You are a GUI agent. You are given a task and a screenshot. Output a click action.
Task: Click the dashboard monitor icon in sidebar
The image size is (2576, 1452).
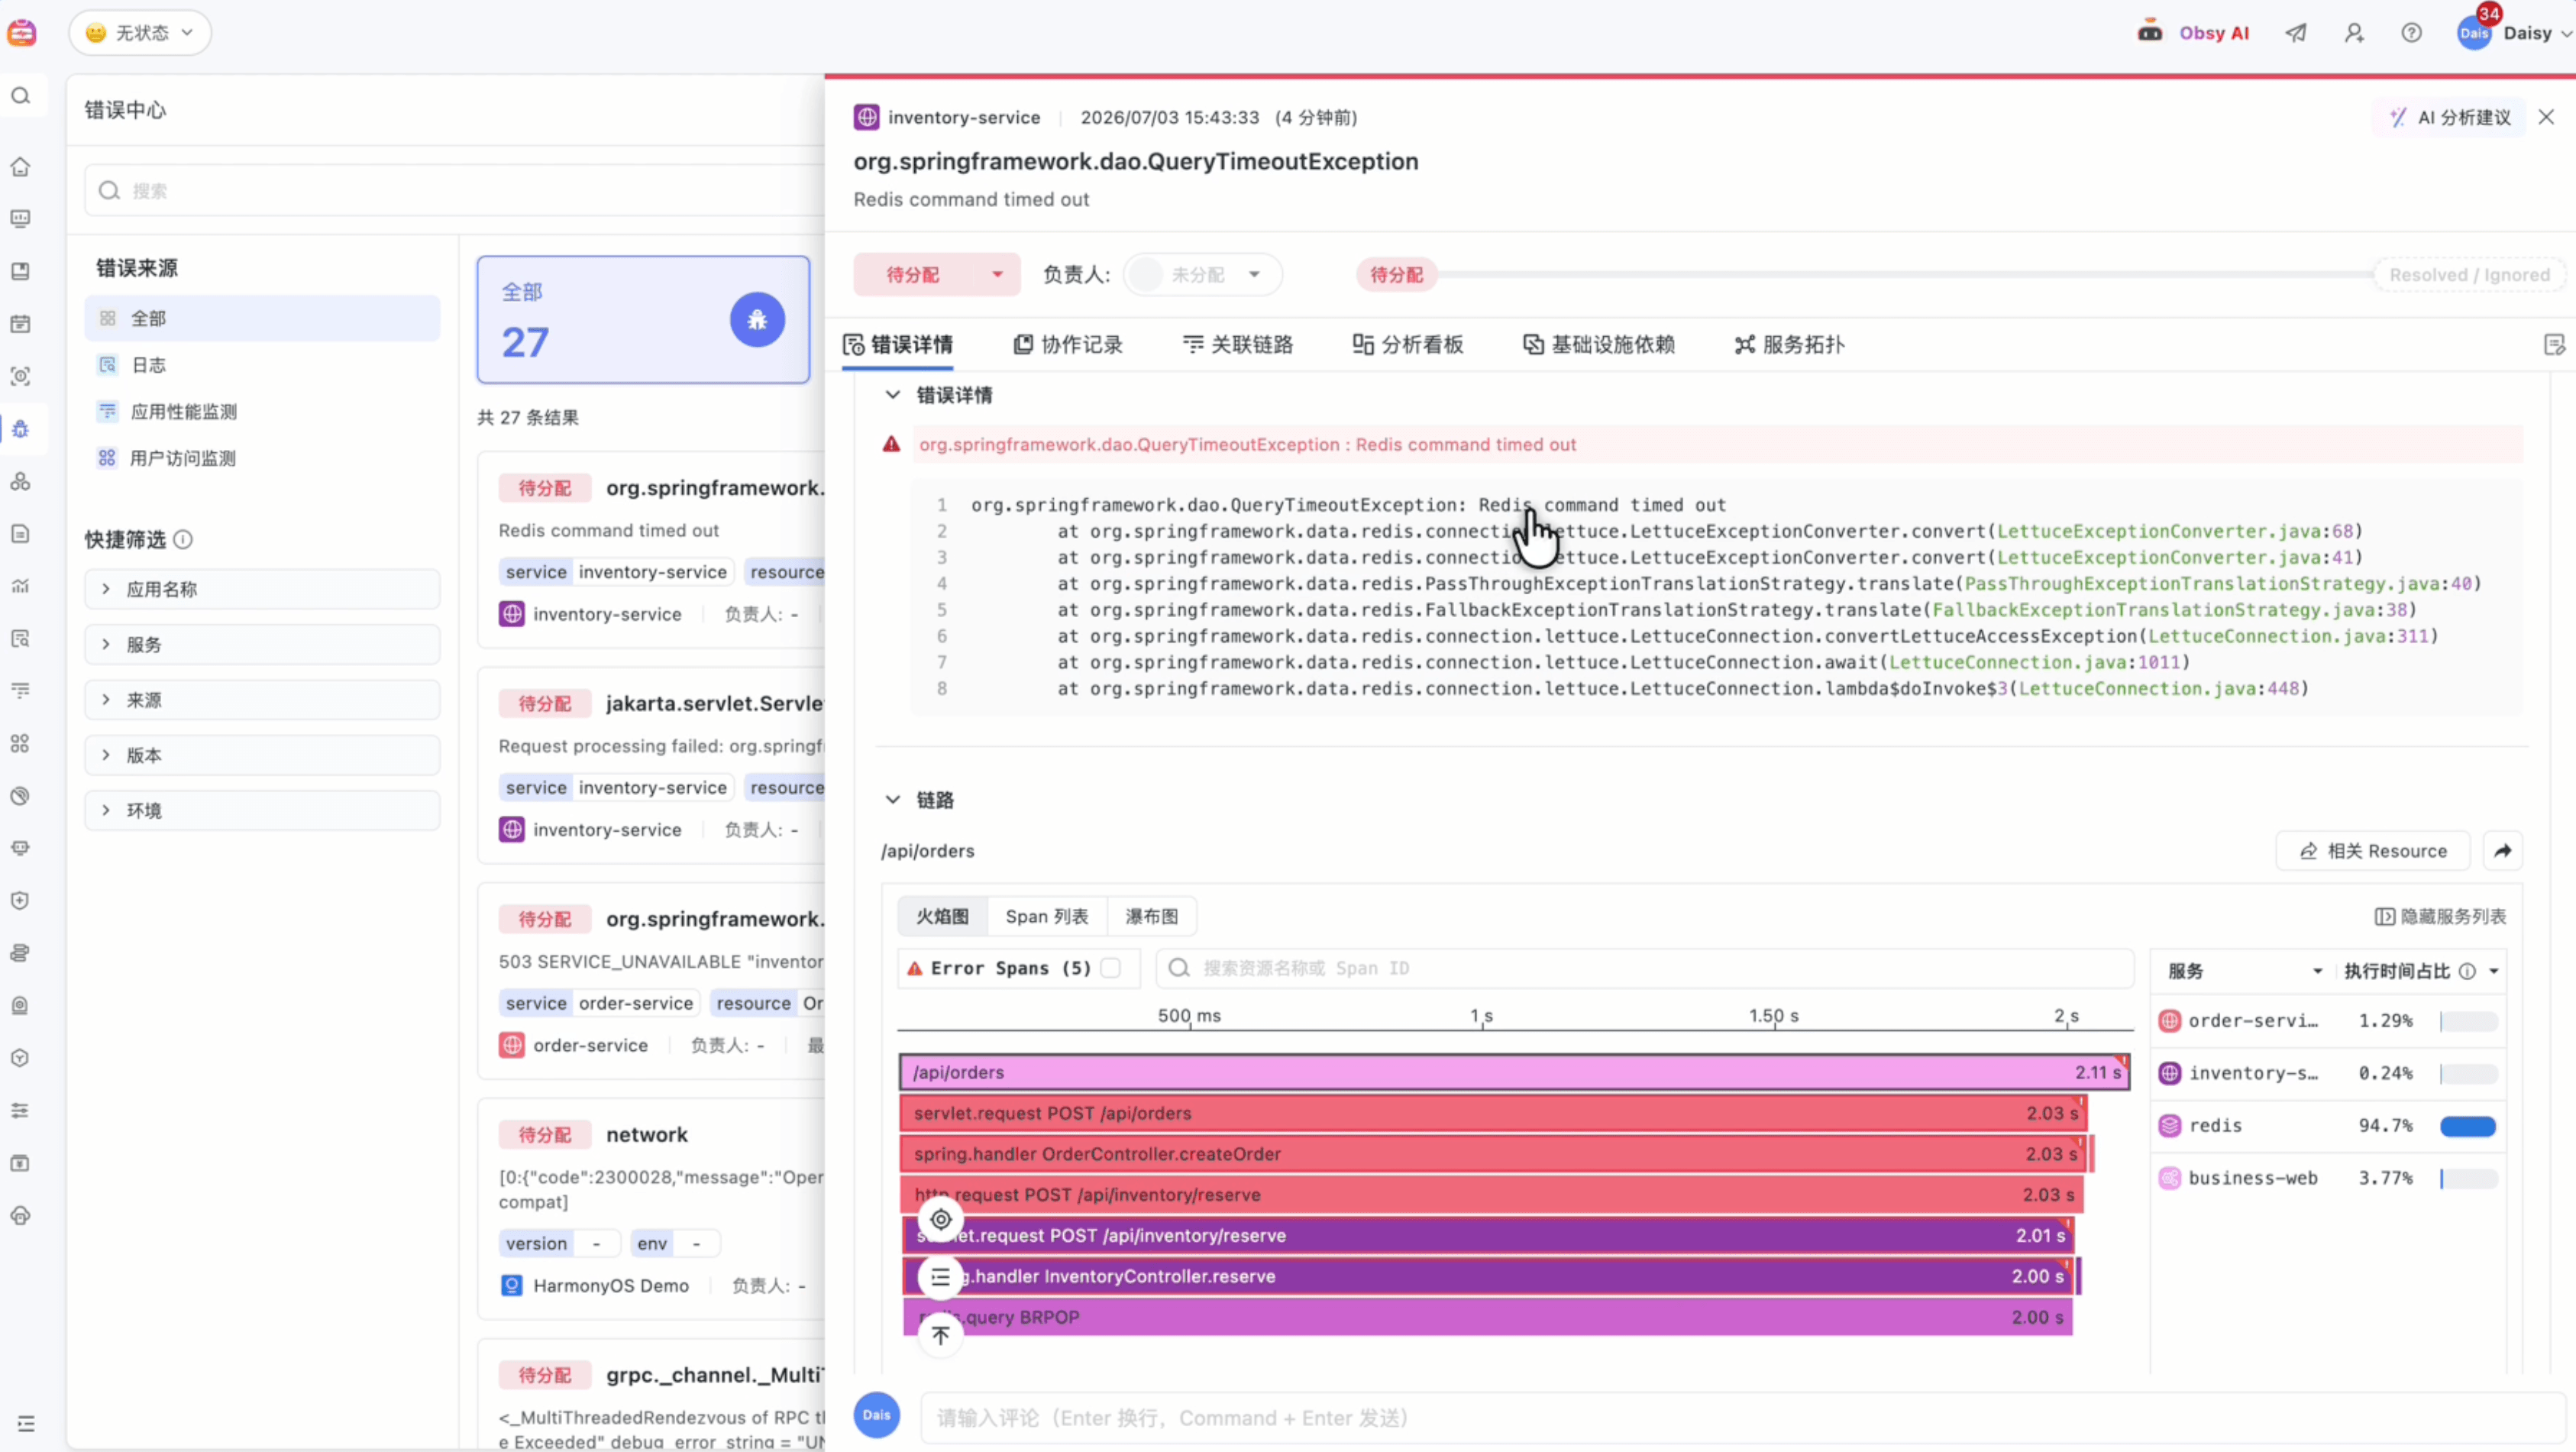(21, 219)
